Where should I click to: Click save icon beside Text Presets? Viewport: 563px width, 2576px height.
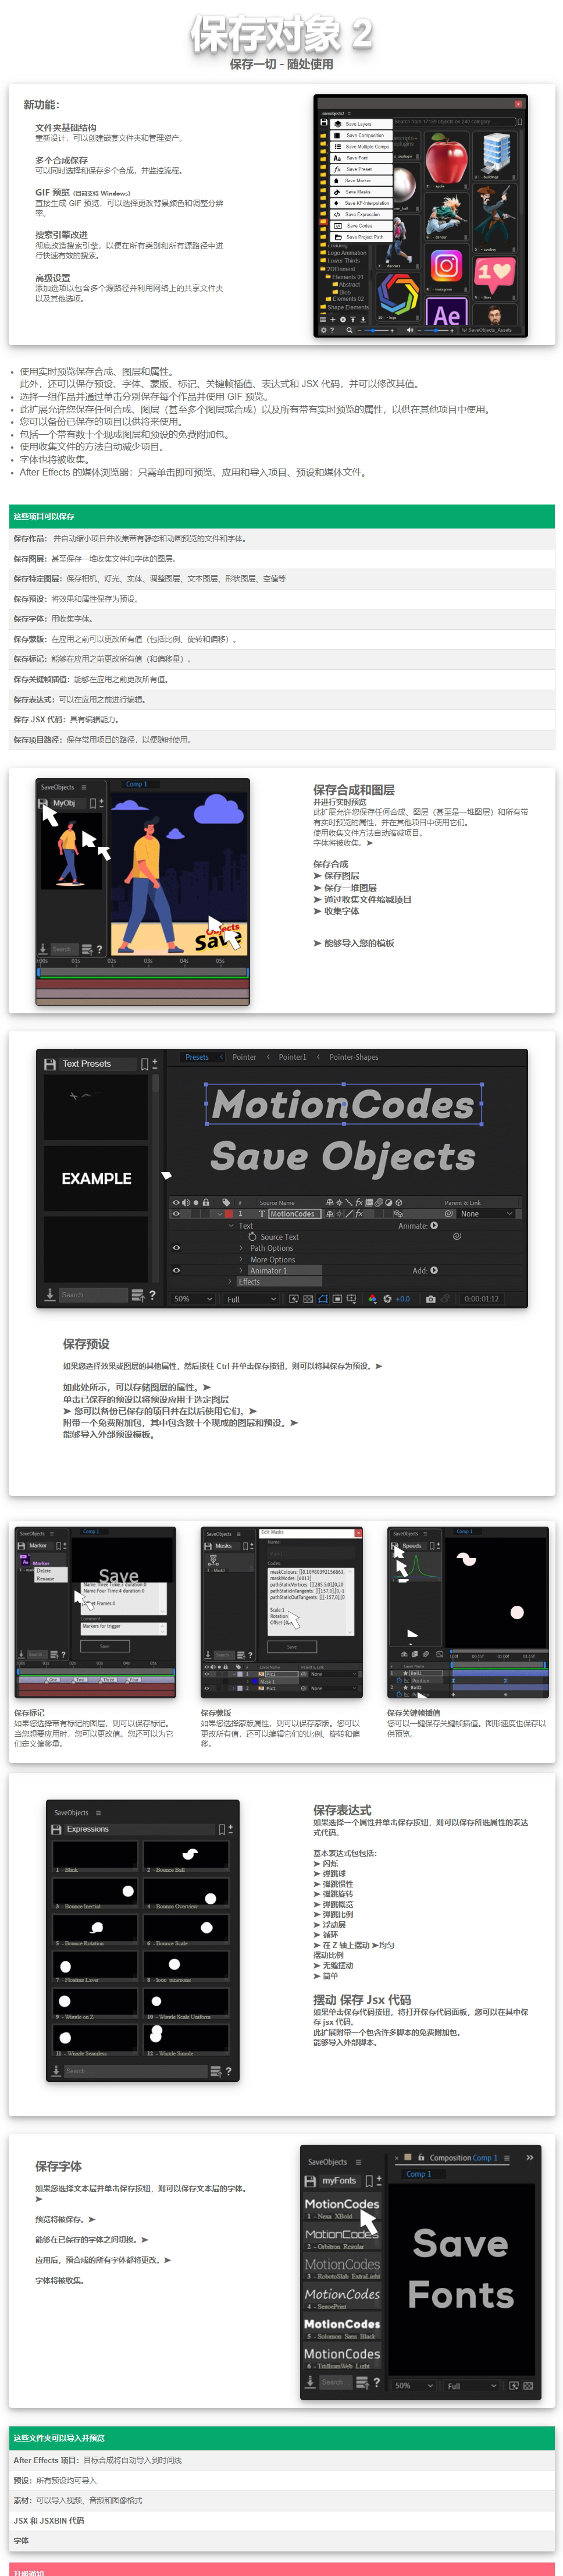coord(50,1064)
